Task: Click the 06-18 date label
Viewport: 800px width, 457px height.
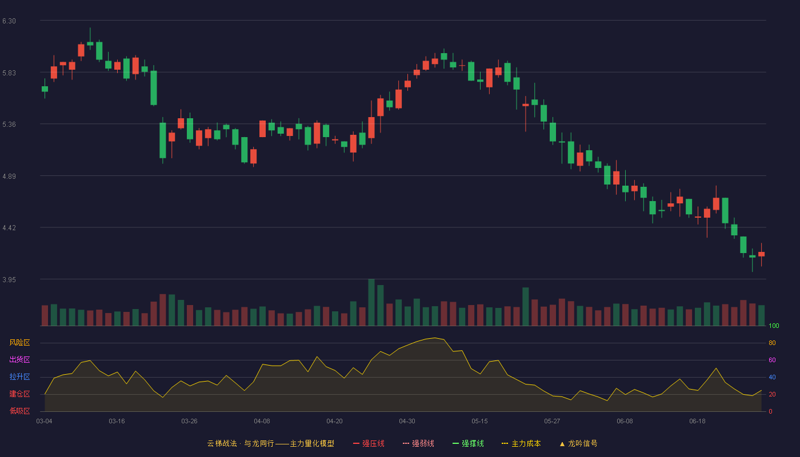Action: tap(698, 421)
